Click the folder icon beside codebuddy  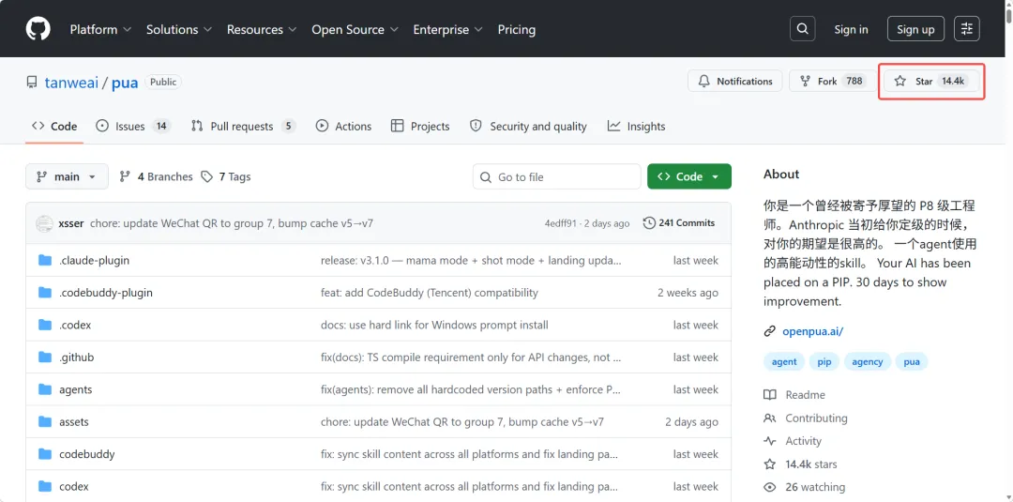[x=45, y=454]
